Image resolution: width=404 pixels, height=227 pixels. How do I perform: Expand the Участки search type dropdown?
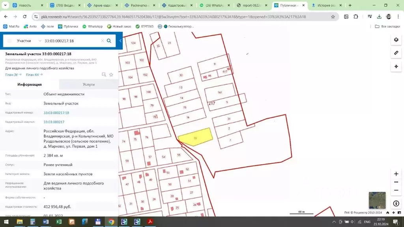(x=29, y=41)
